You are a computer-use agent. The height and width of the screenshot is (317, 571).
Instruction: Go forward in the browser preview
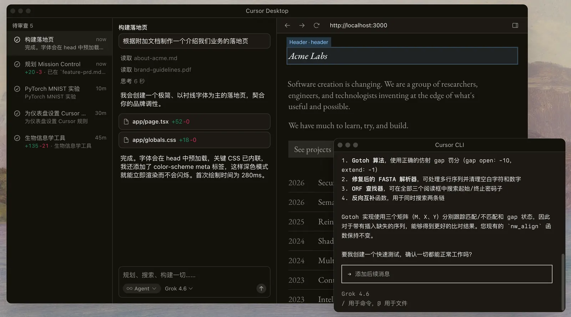click(302, 25)
